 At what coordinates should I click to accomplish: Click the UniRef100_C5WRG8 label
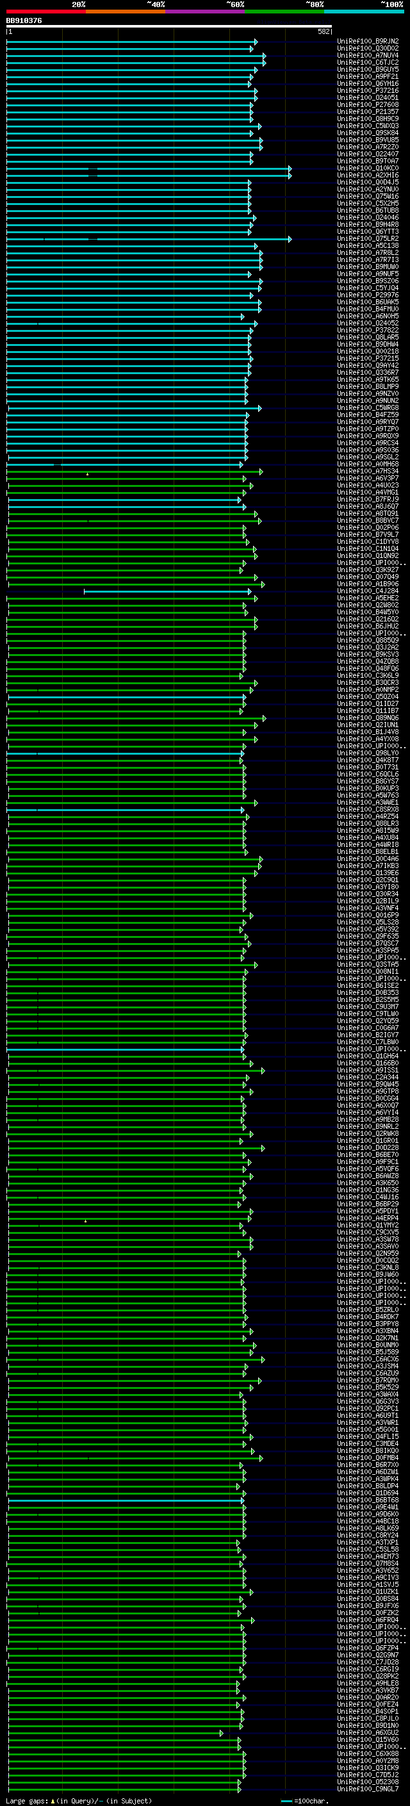[x=368, y=407]
